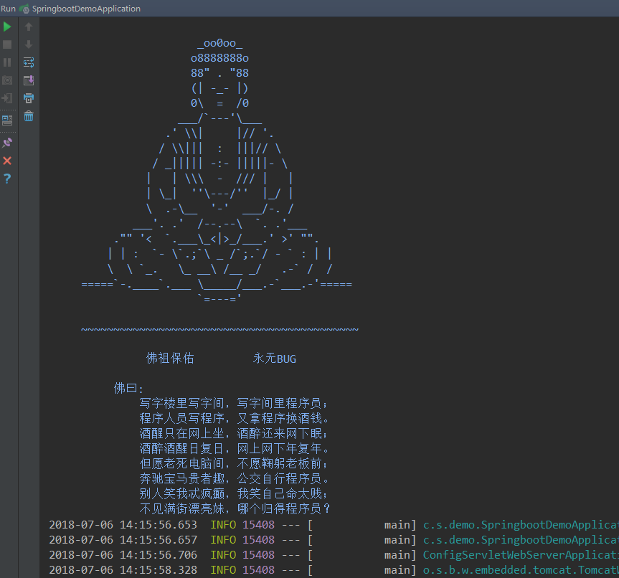Toggle soft-wrap for console lines
619x578 pixels.
tap(27, 62)
